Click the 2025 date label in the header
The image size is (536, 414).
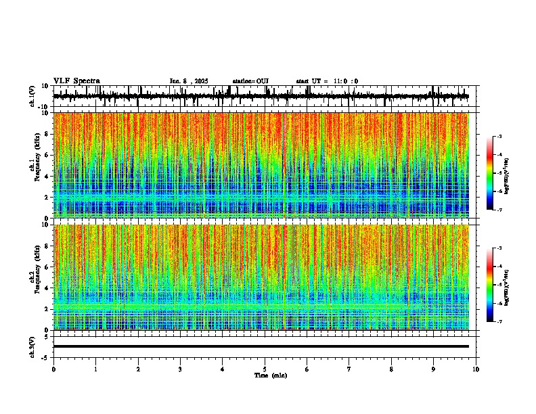(x=189, y=81)
